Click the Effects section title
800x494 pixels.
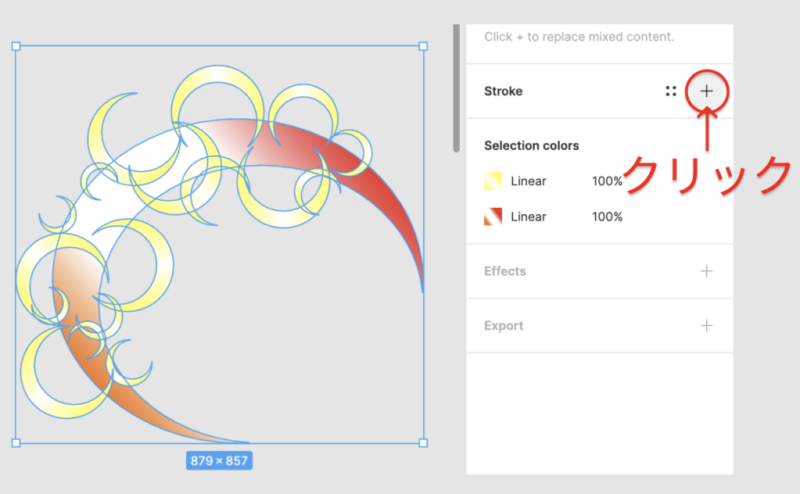(x=504, y=271)
